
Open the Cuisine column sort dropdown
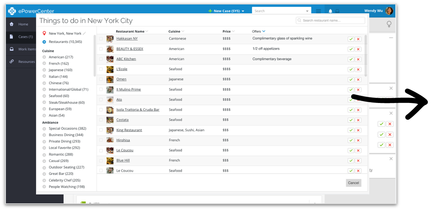pyautogui.click(x=183, y=31)
